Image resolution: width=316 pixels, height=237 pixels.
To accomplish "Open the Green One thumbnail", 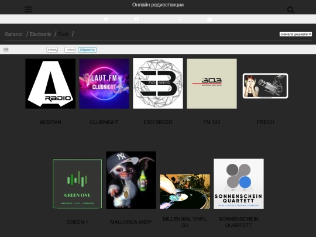I will (77, 184).
